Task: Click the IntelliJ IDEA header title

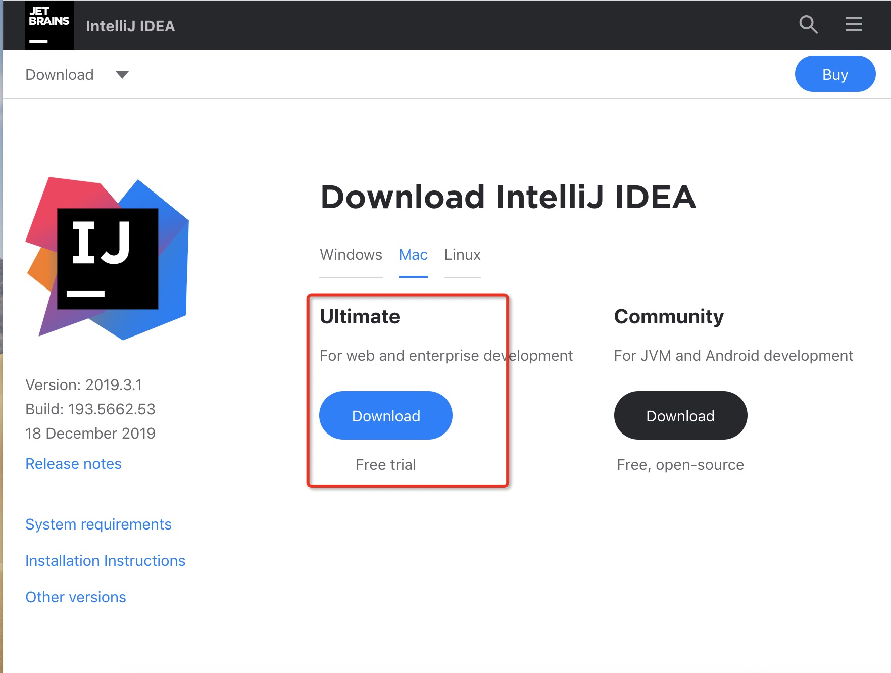Action: (x=130, y=26)
